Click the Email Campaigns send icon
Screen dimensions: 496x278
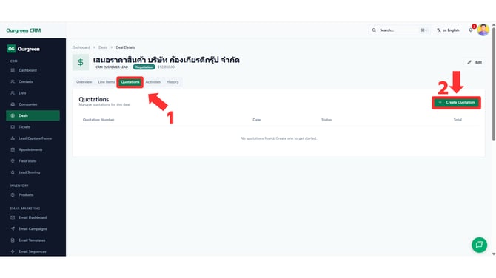point(13,228)
